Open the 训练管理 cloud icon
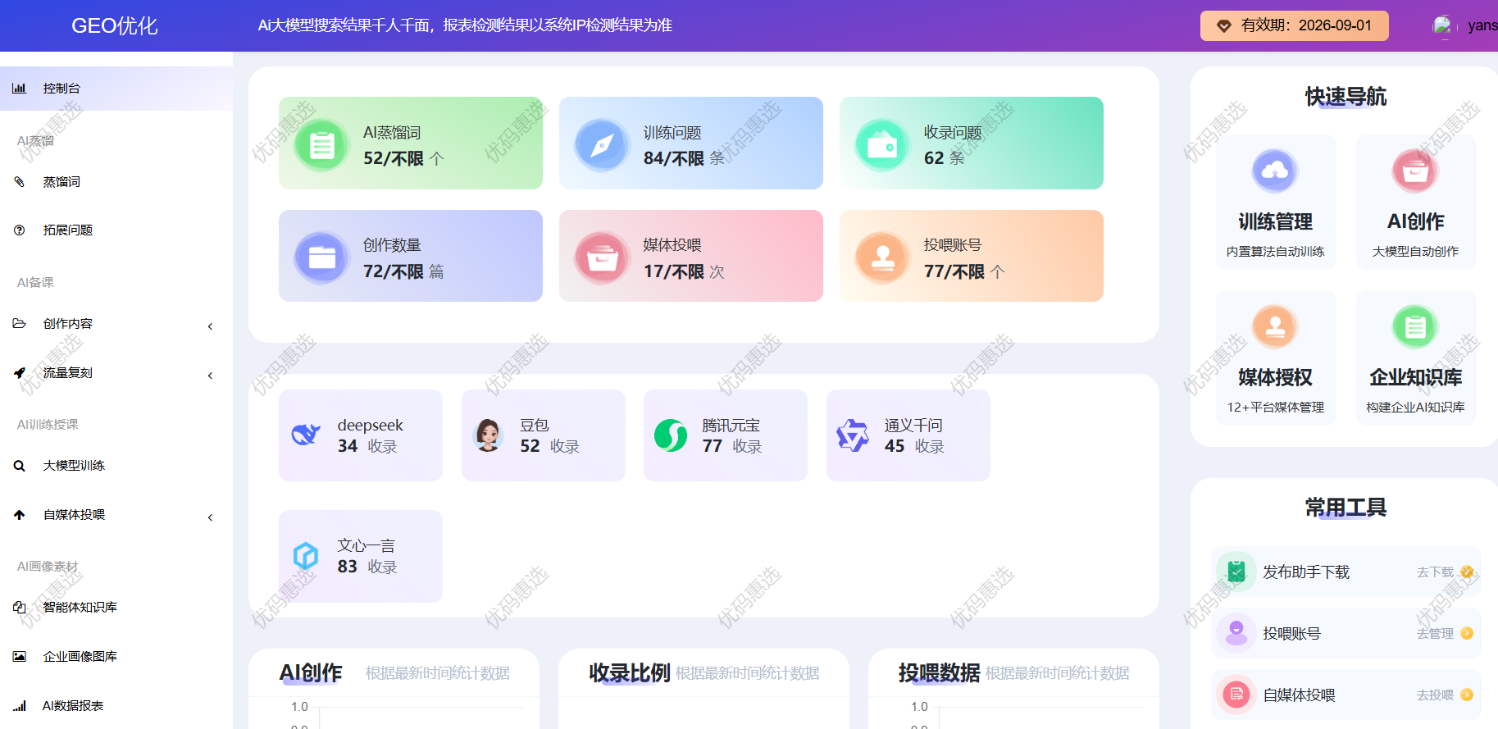The image size is (1498, 729). click(x=1275, y=171)
